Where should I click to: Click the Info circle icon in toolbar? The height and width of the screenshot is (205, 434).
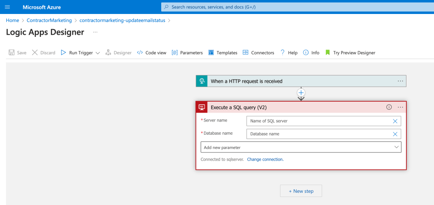(x=306, y=53)
